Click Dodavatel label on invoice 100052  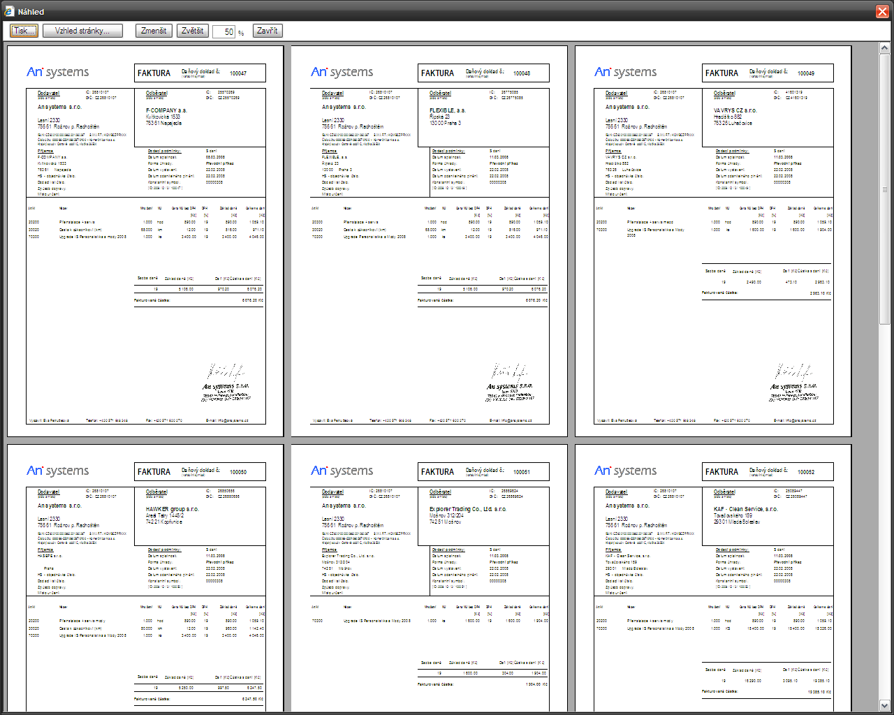point(616,492)
